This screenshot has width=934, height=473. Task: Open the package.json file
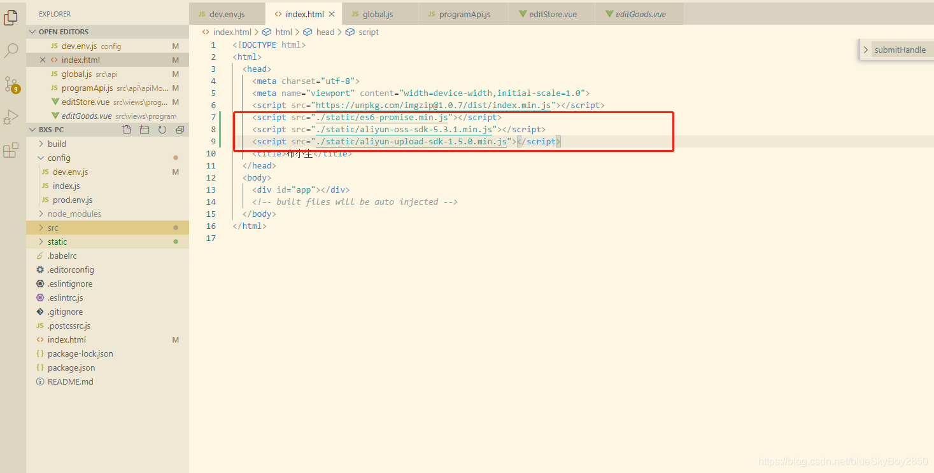tap(108, 367)
